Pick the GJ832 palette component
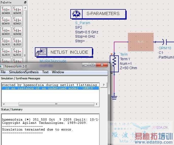 17,52
